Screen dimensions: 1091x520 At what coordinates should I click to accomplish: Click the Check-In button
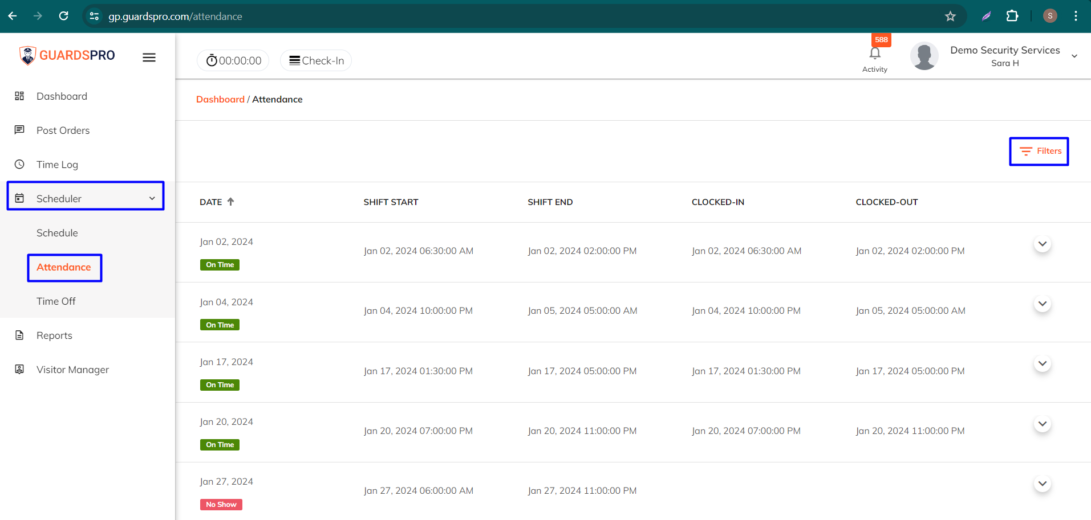(316, 60)
